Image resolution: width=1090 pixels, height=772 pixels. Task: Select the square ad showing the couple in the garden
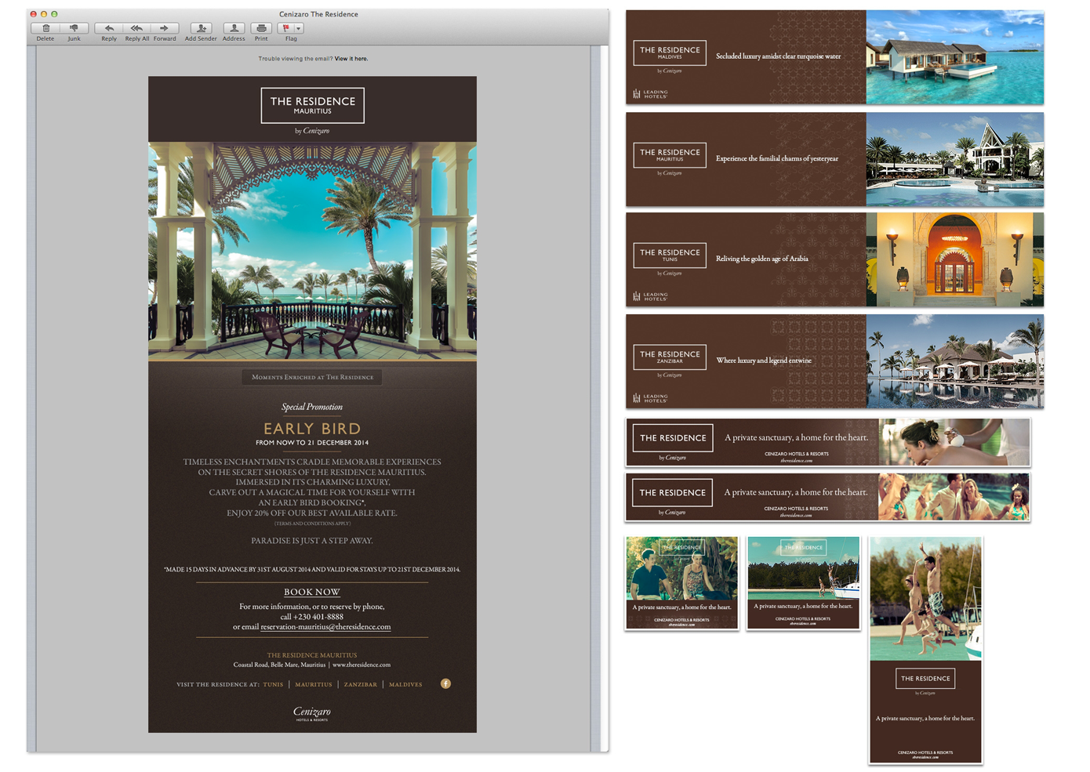[x=682, y=582]
